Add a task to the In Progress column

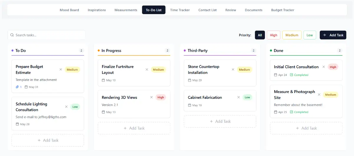pyautogui.click(x=134, y=128)
